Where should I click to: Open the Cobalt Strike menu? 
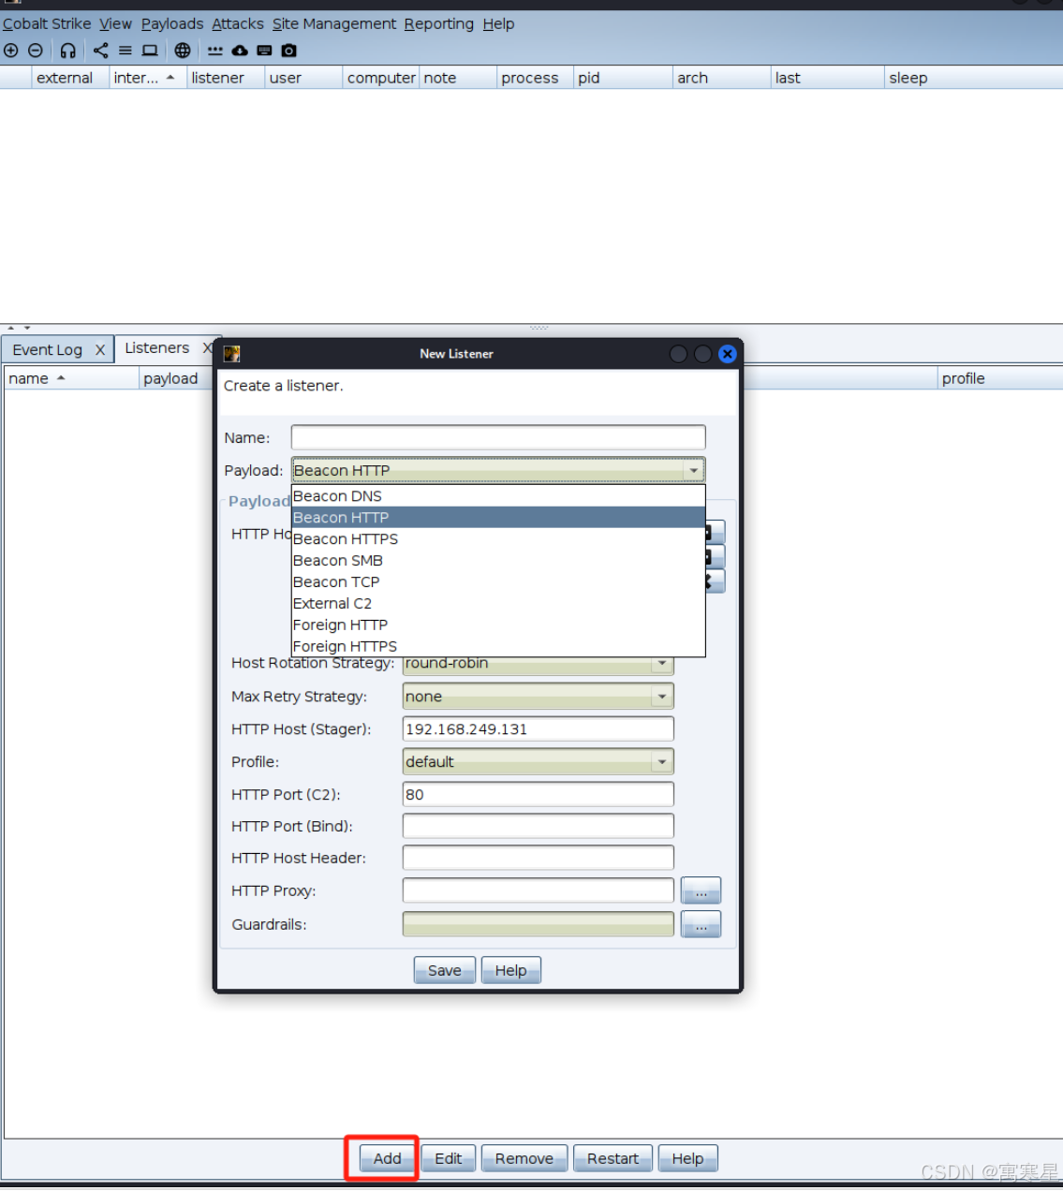tap(47, 23)
